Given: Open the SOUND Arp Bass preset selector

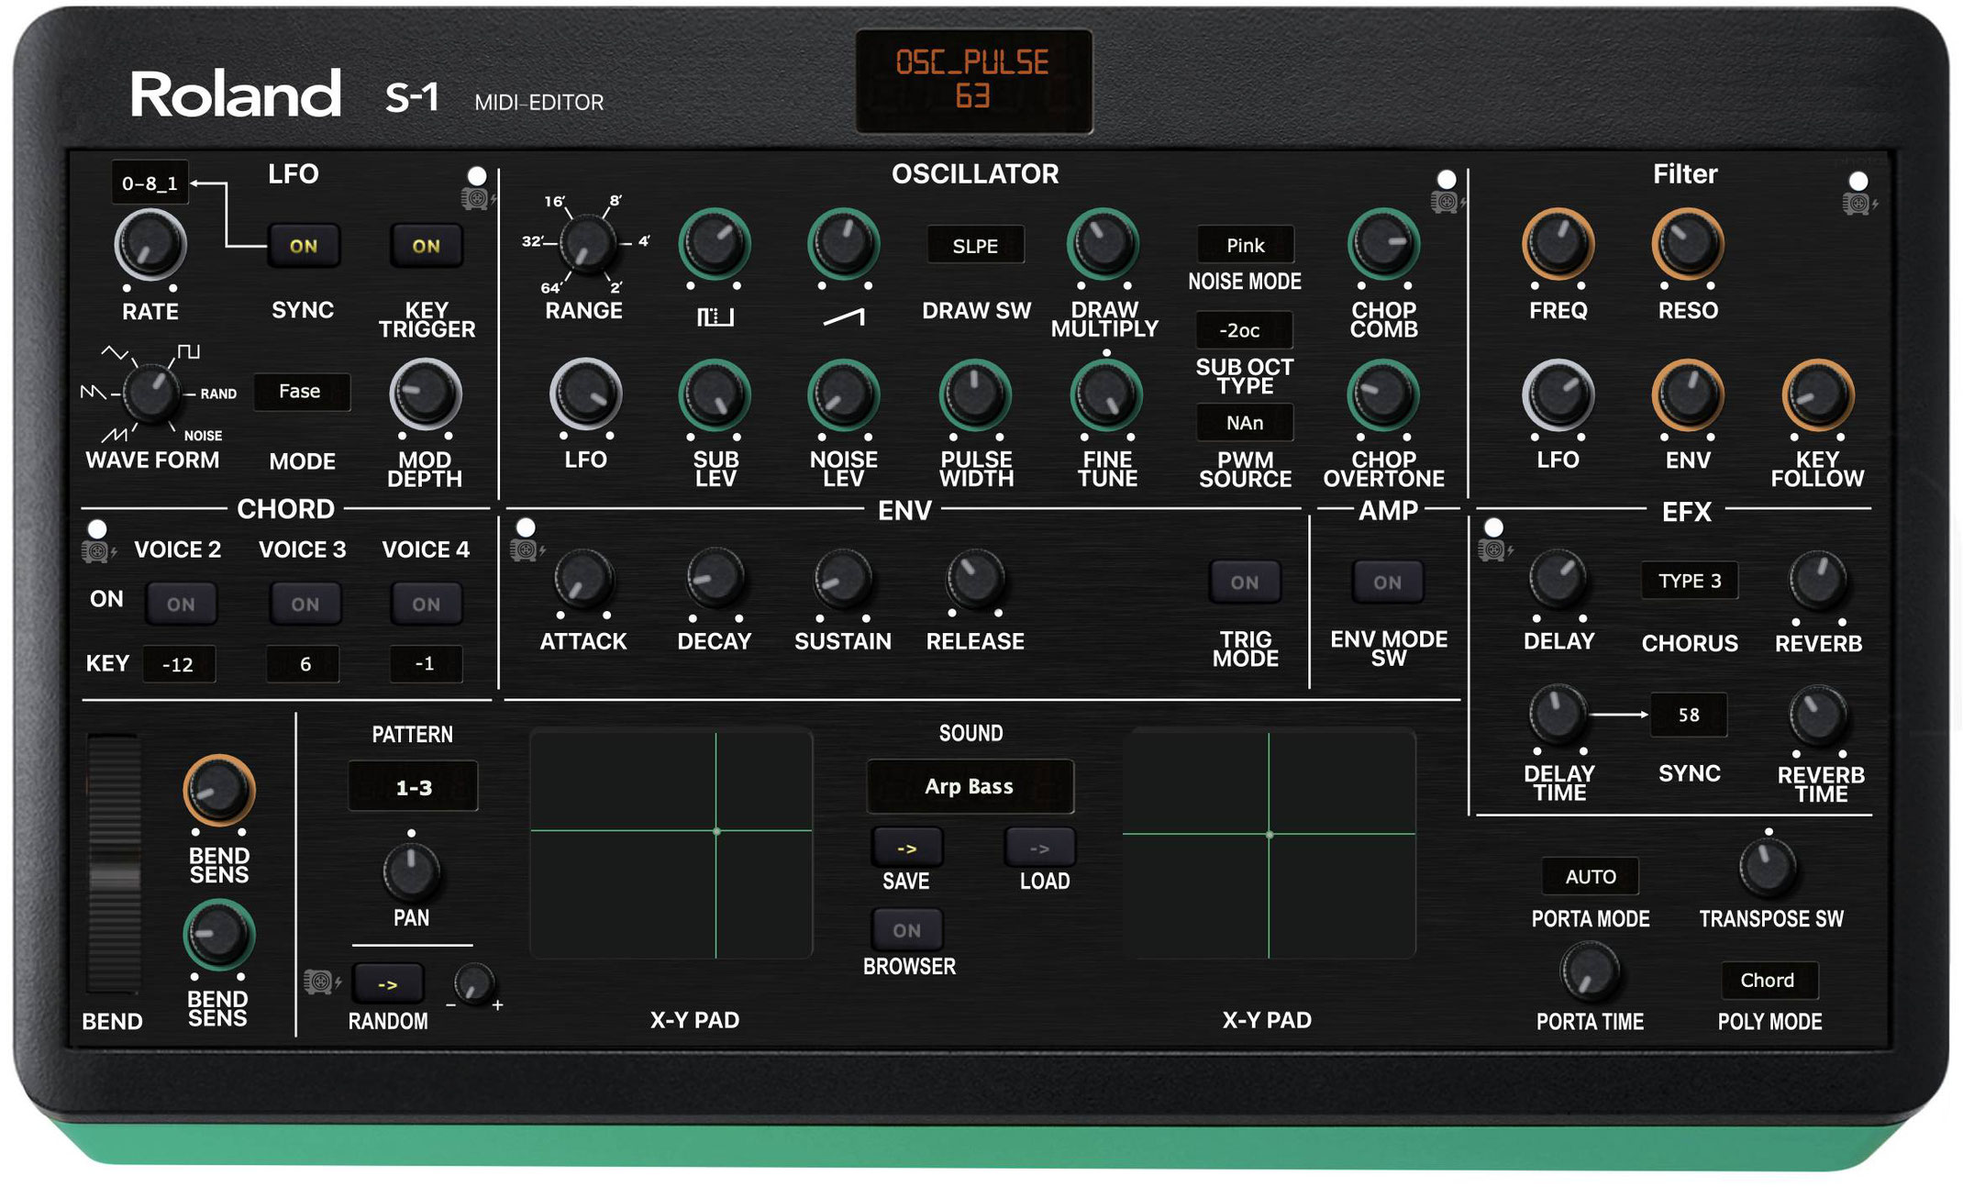Looking at the screenshot, I should [x=970, y=786].
